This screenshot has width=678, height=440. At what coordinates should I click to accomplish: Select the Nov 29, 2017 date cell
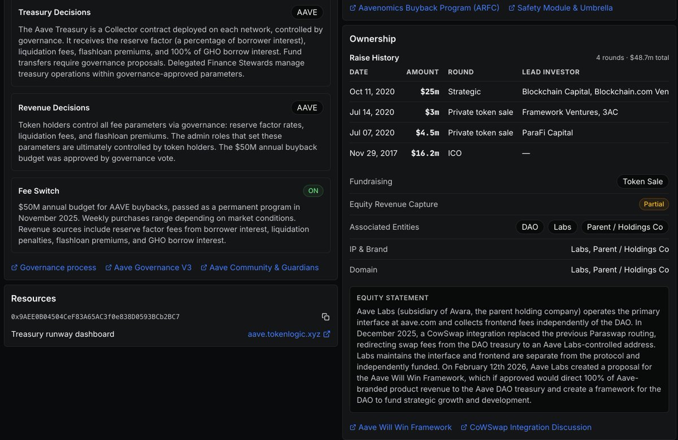373,153
